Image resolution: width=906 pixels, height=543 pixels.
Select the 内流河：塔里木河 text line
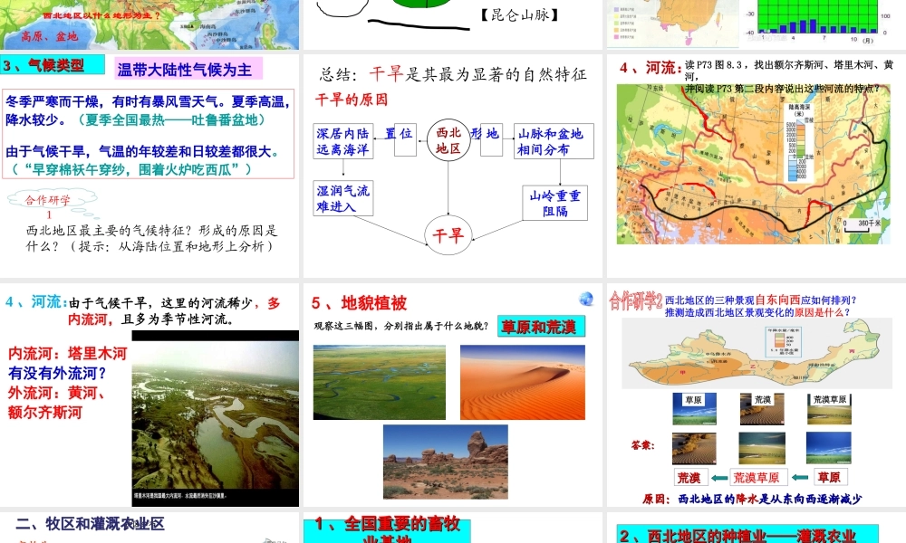click(68, 353)
